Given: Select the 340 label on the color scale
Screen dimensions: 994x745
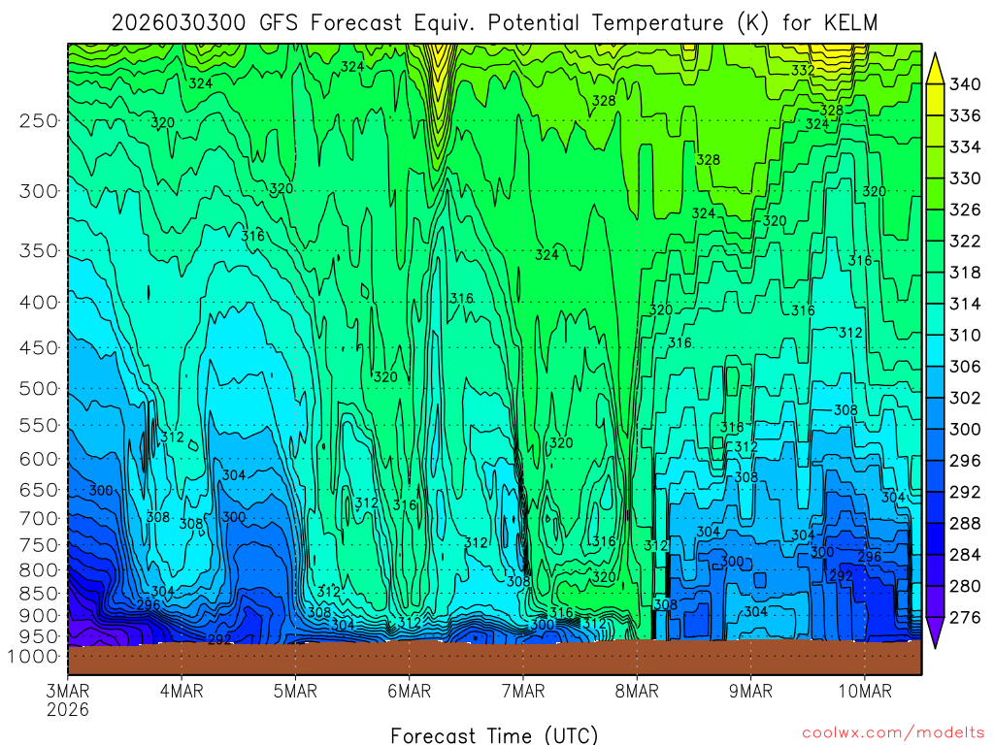Looking at the screenshot, I should [x=965, y=84].
